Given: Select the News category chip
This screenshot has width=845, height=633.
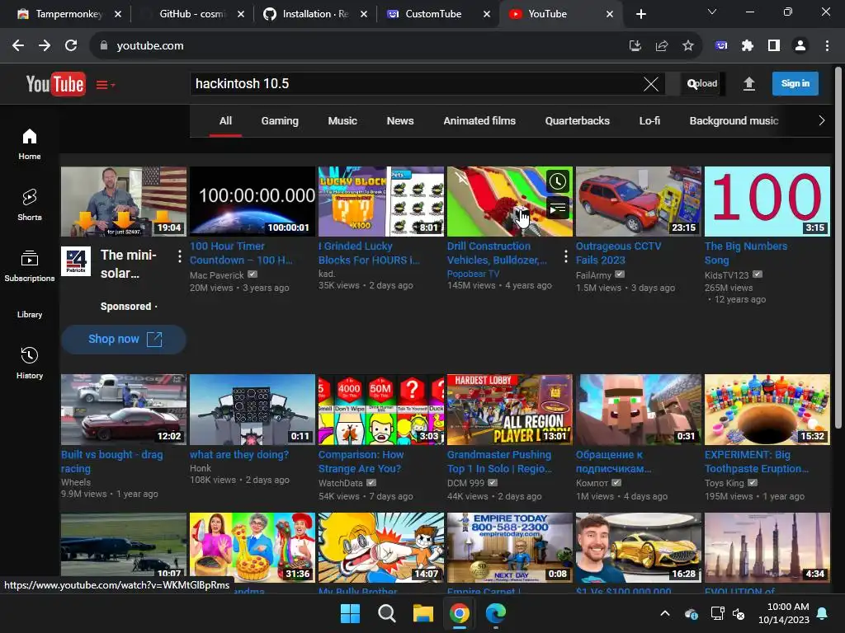Looking at the screenshot, I should tap(400, 121).
